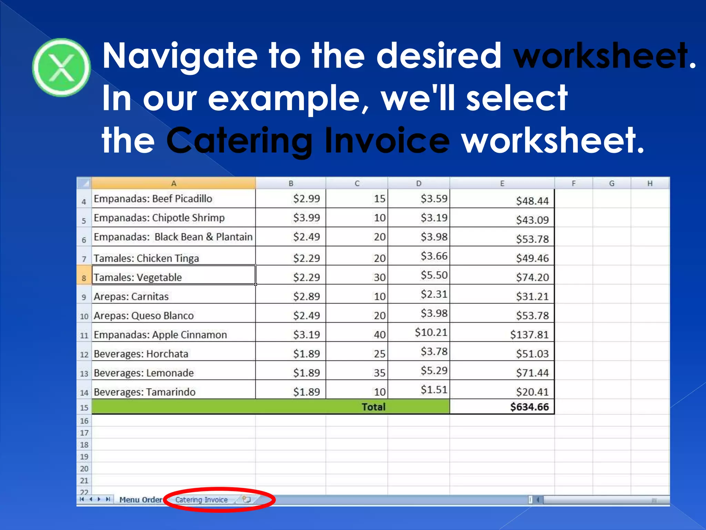
Task: Select column G header
Action: click(x=612, y=183)
